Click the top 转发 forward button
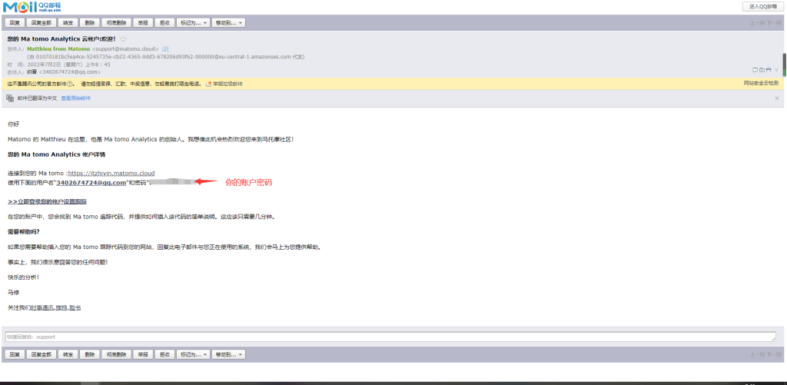 click(x=69, y=23)
